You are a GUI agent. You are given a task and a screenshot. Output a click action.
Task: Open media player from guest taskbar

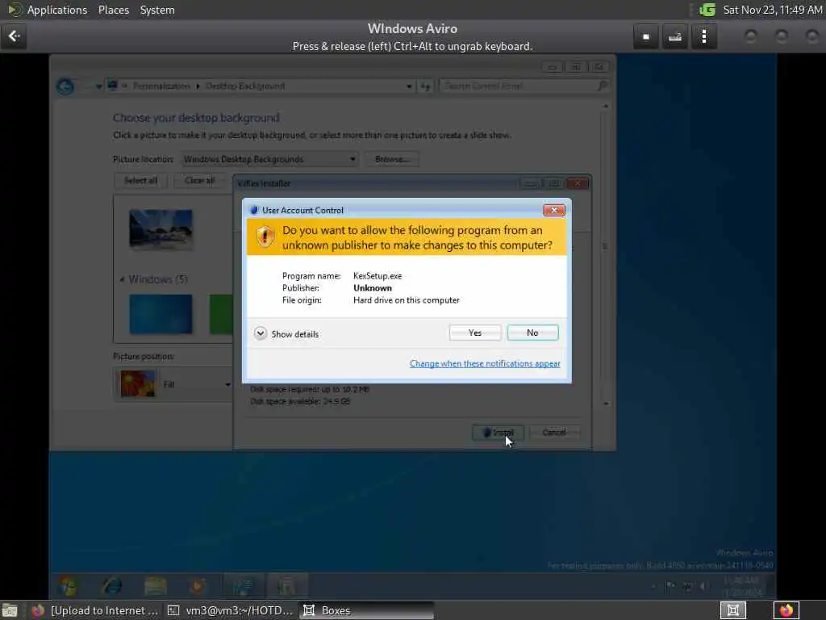pos(198,586)
